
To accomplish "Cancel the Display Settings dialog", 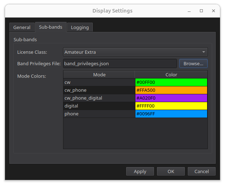I will coord(202,171).
